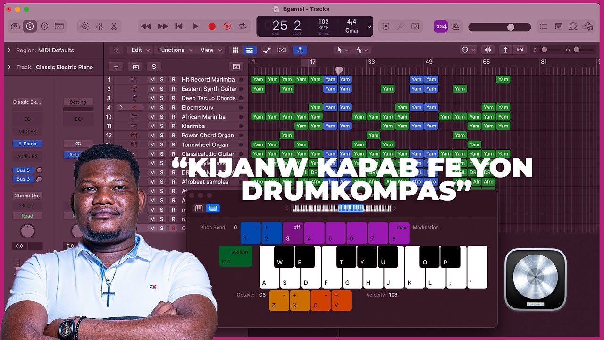
Task: Show Smart Controls dial icon
Action: click(84, 26)
